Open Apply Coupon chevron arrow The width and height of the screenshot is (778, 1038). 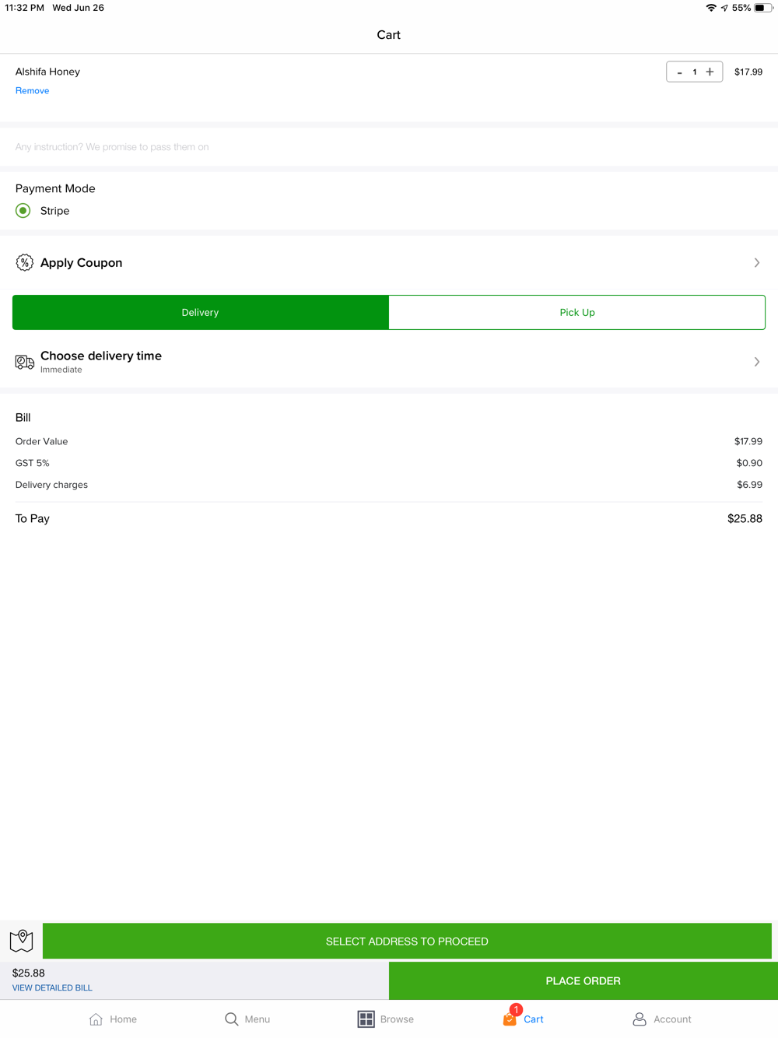757,262
